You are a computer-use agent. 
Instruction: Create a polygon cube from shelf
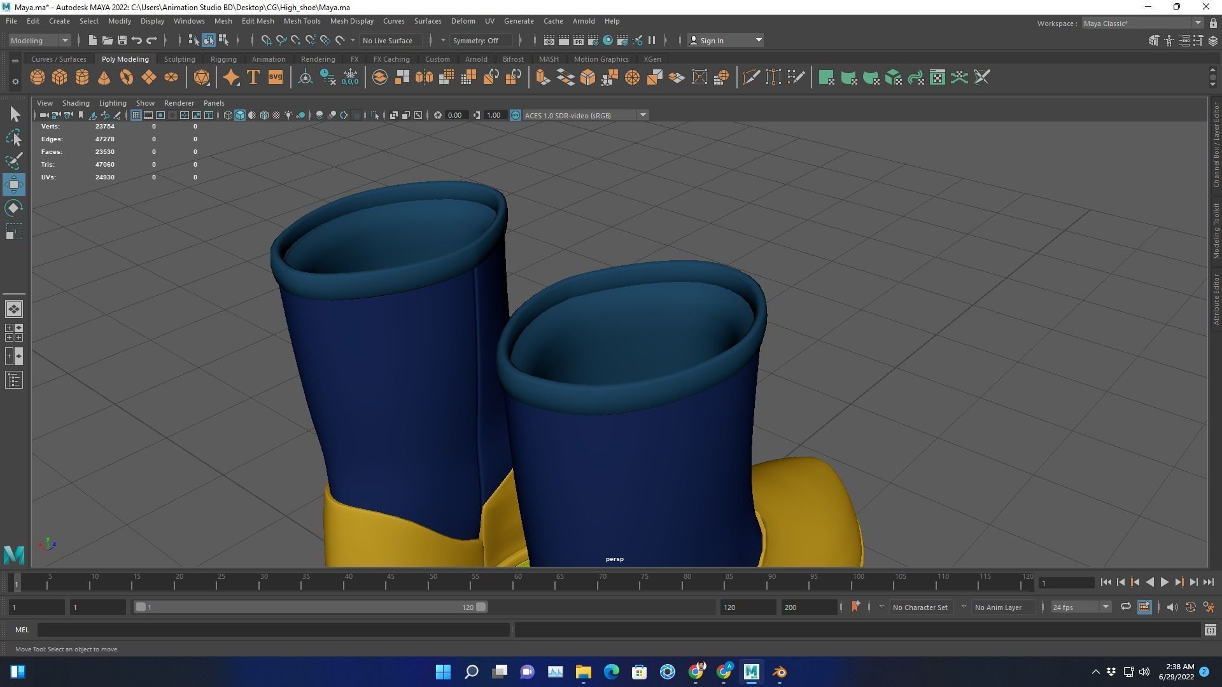pyautogui.click(x=60, y=78)
